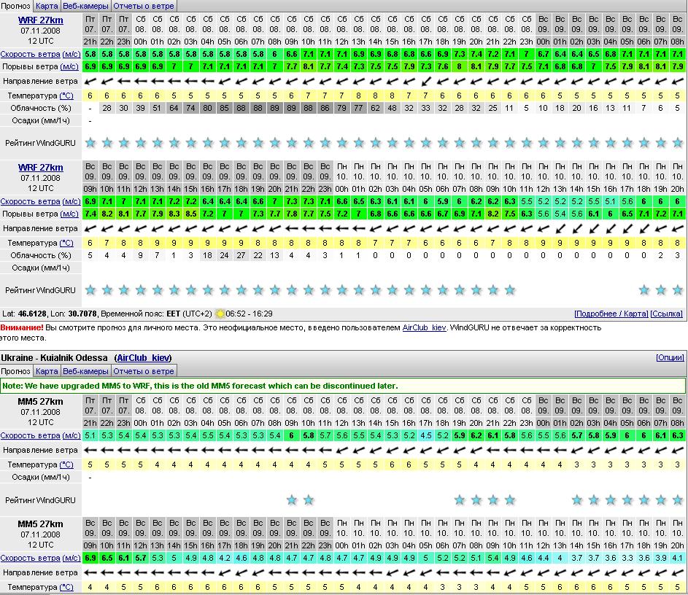Screen dimensions: 688x595
Task: Click first wind arrow in first MM5 table
Action: (90, 450)
